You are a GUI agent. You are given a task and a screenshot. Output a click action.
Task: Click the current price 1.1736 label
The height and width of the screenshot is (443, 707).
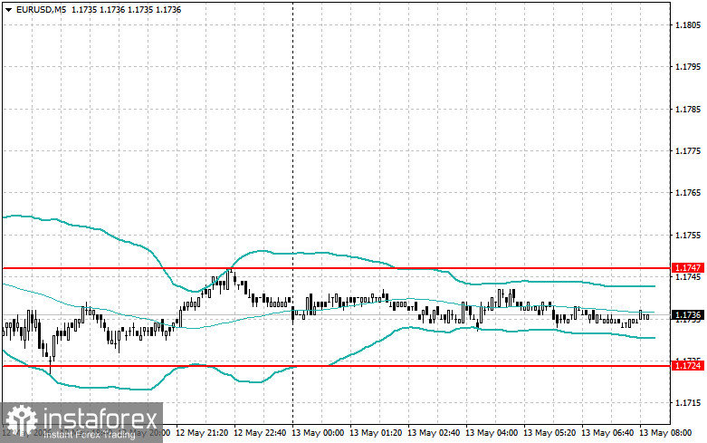(688, 315)
